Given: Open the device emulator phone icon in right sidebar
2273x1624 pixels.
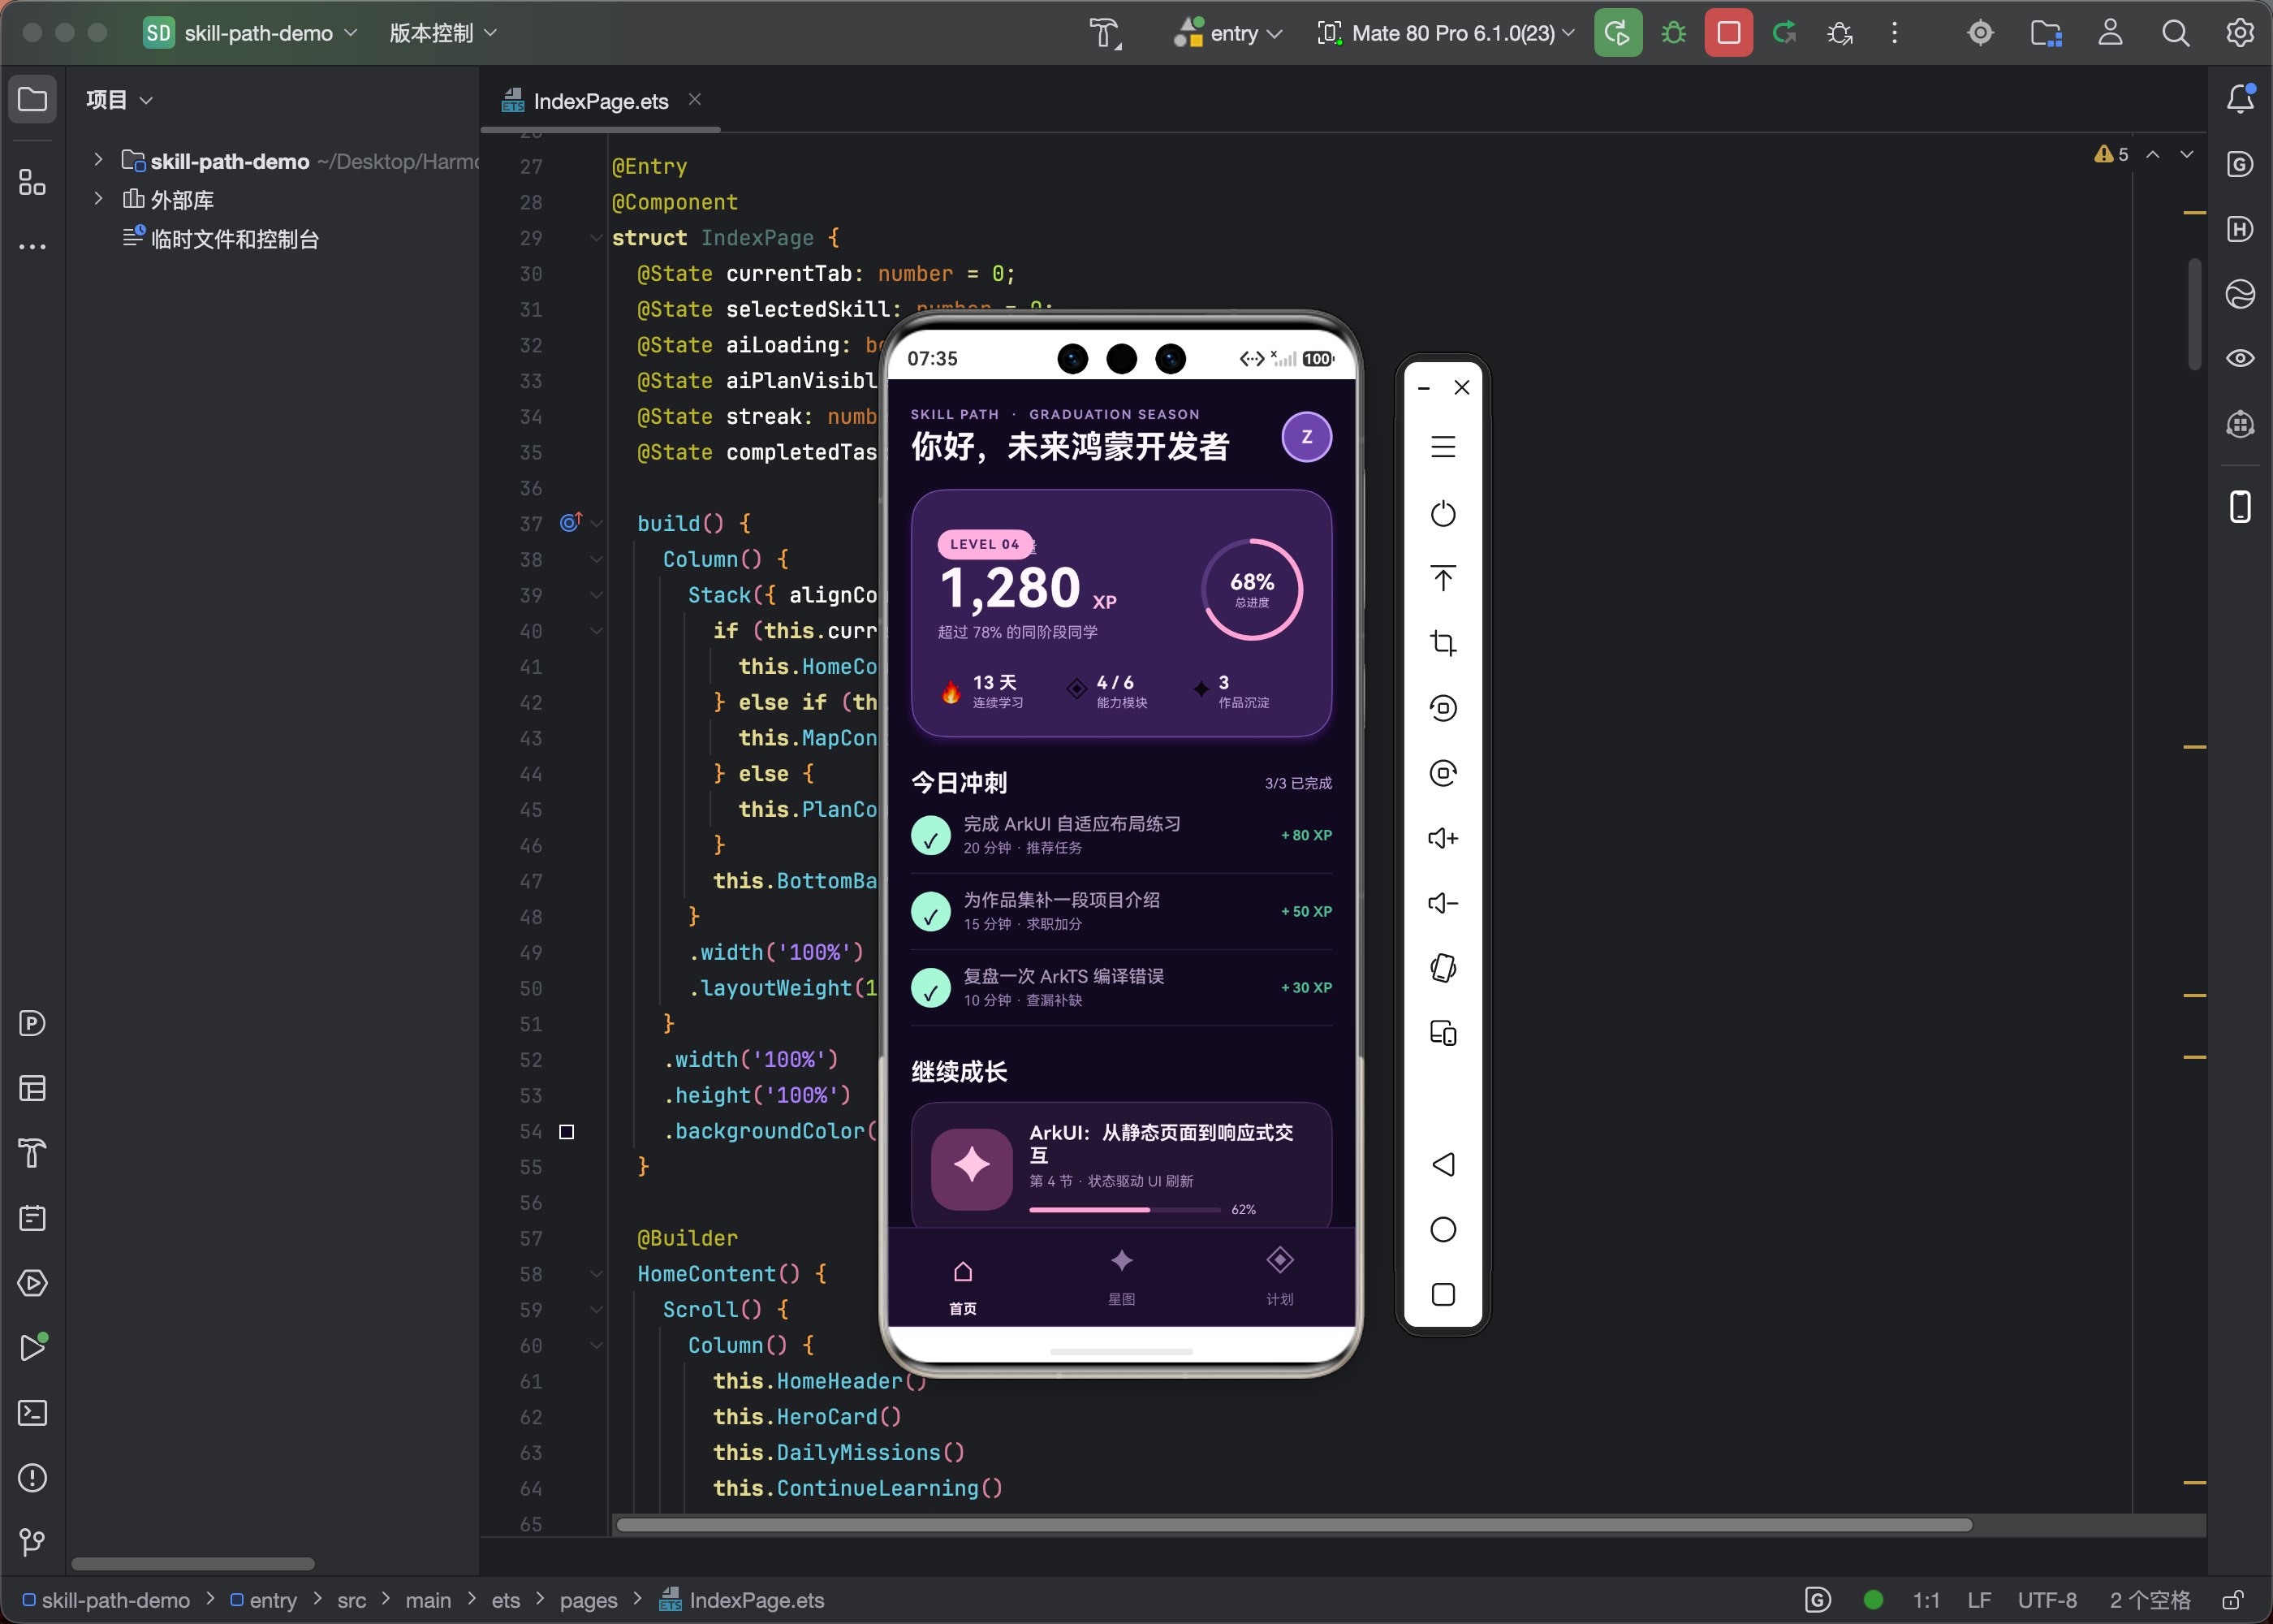Looking at the screenshot, I should 2240,507.
